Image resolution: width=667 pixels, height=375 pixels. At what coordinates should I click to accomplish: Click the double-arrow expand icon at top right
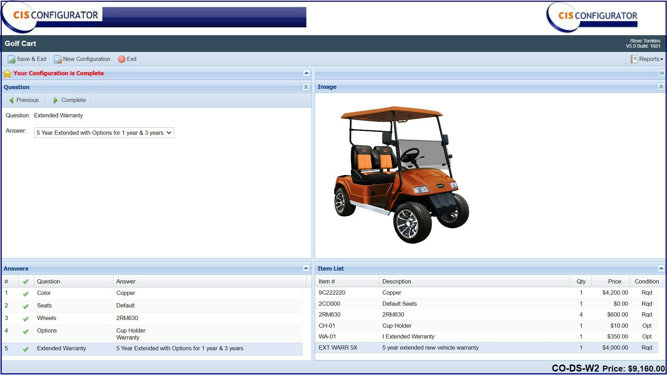pyautogui.click(x=661, y=73)
